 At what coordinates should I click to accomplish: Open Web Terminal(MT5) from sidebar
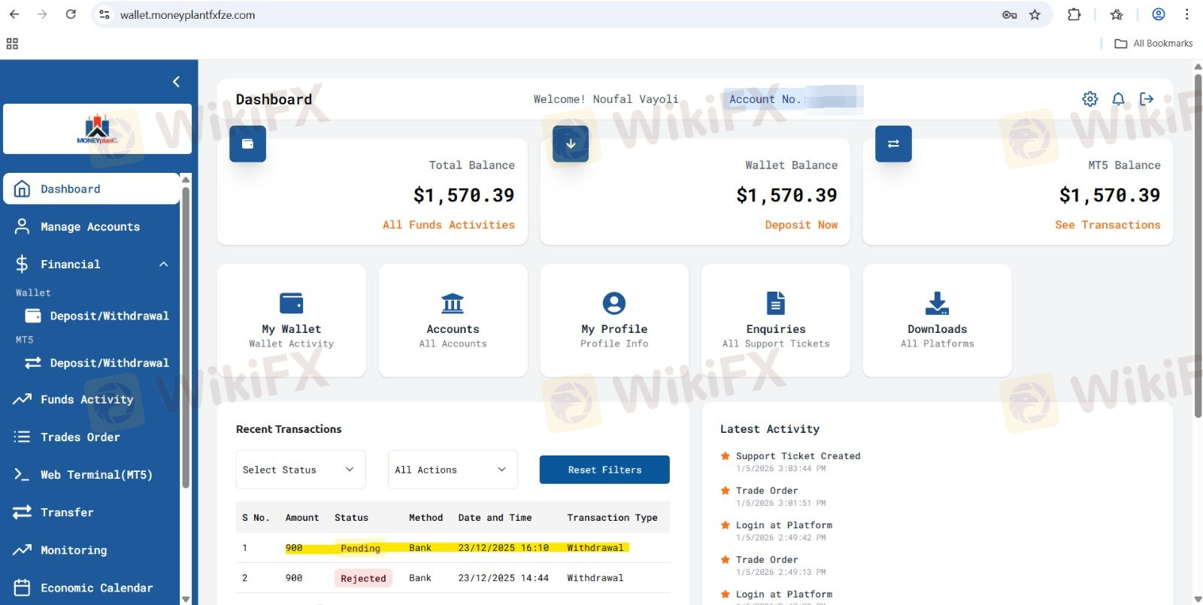95,475
